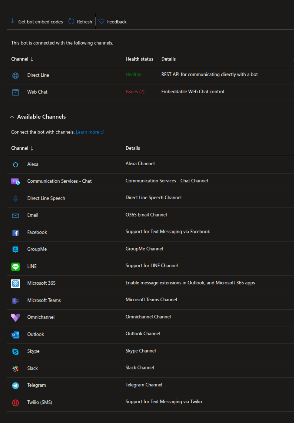
Task: Click Get bot embed codes
Action: [41, 22]
